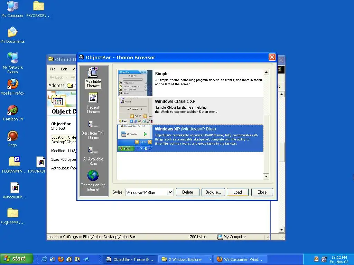354x265 pixels.
Task: Click the Firefox Quick Launch icon
Action: click(x=61, y=259)
